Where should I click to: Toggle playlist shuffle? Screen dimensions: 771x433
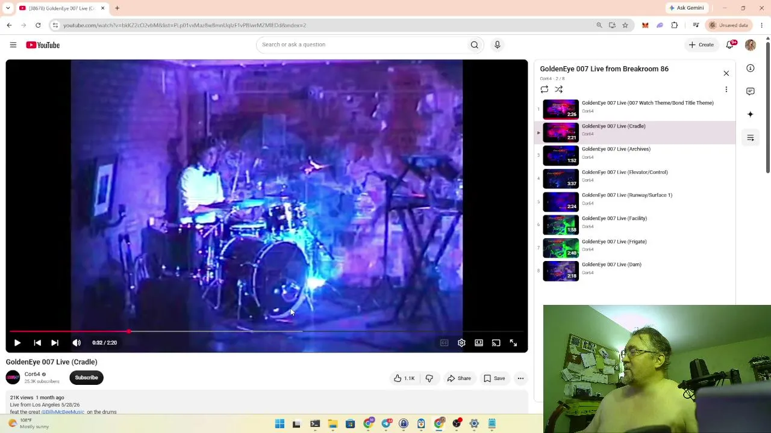click(559, 90)
